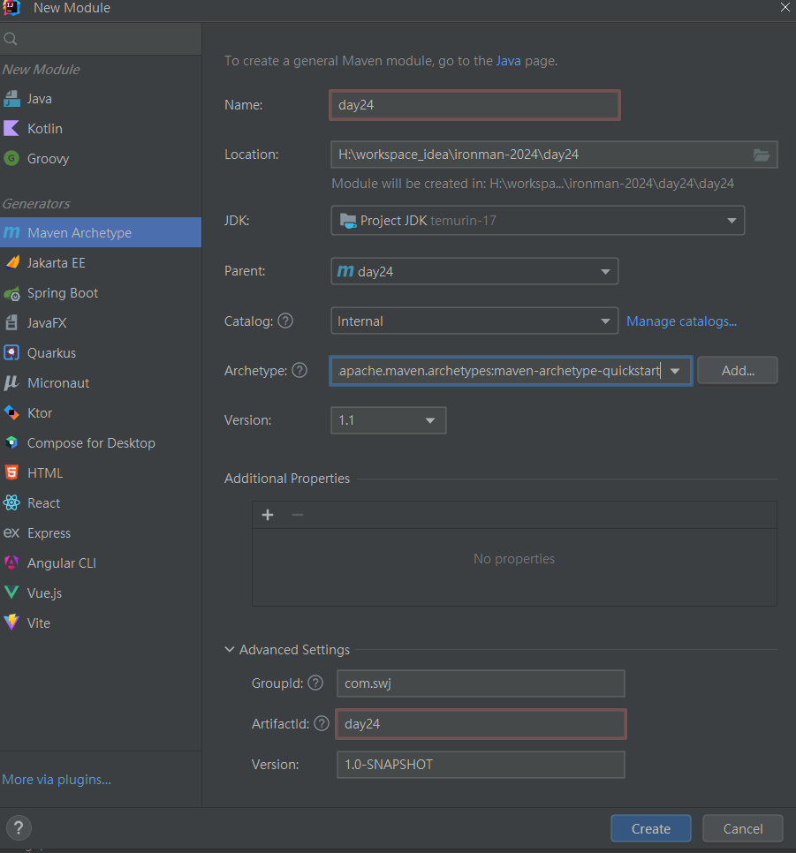Open the Parent module dropdown
This screenshot has height=853, width=796.
(x=474, y=271)
